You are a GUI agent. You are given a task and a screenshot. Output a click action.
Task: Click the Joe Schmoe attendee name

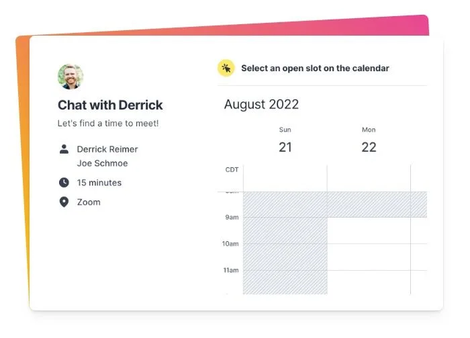click(102, 163)
